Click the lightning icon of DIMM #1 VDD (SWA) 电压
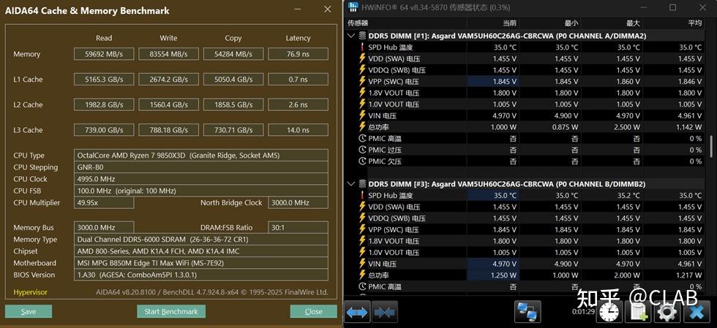The height and width of the screenshot is (328, 717). click(362, 58)
